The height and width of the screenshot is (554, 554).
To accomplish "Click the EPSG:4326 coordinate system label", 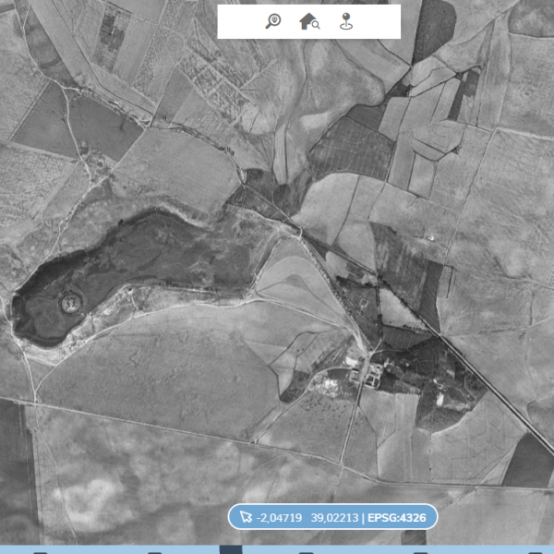I will click(397, 518).
